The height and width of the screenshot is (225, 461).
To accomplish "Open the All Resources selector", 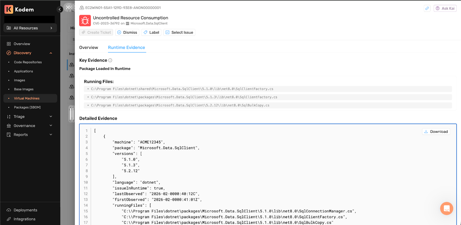I will tap(30, 28).
